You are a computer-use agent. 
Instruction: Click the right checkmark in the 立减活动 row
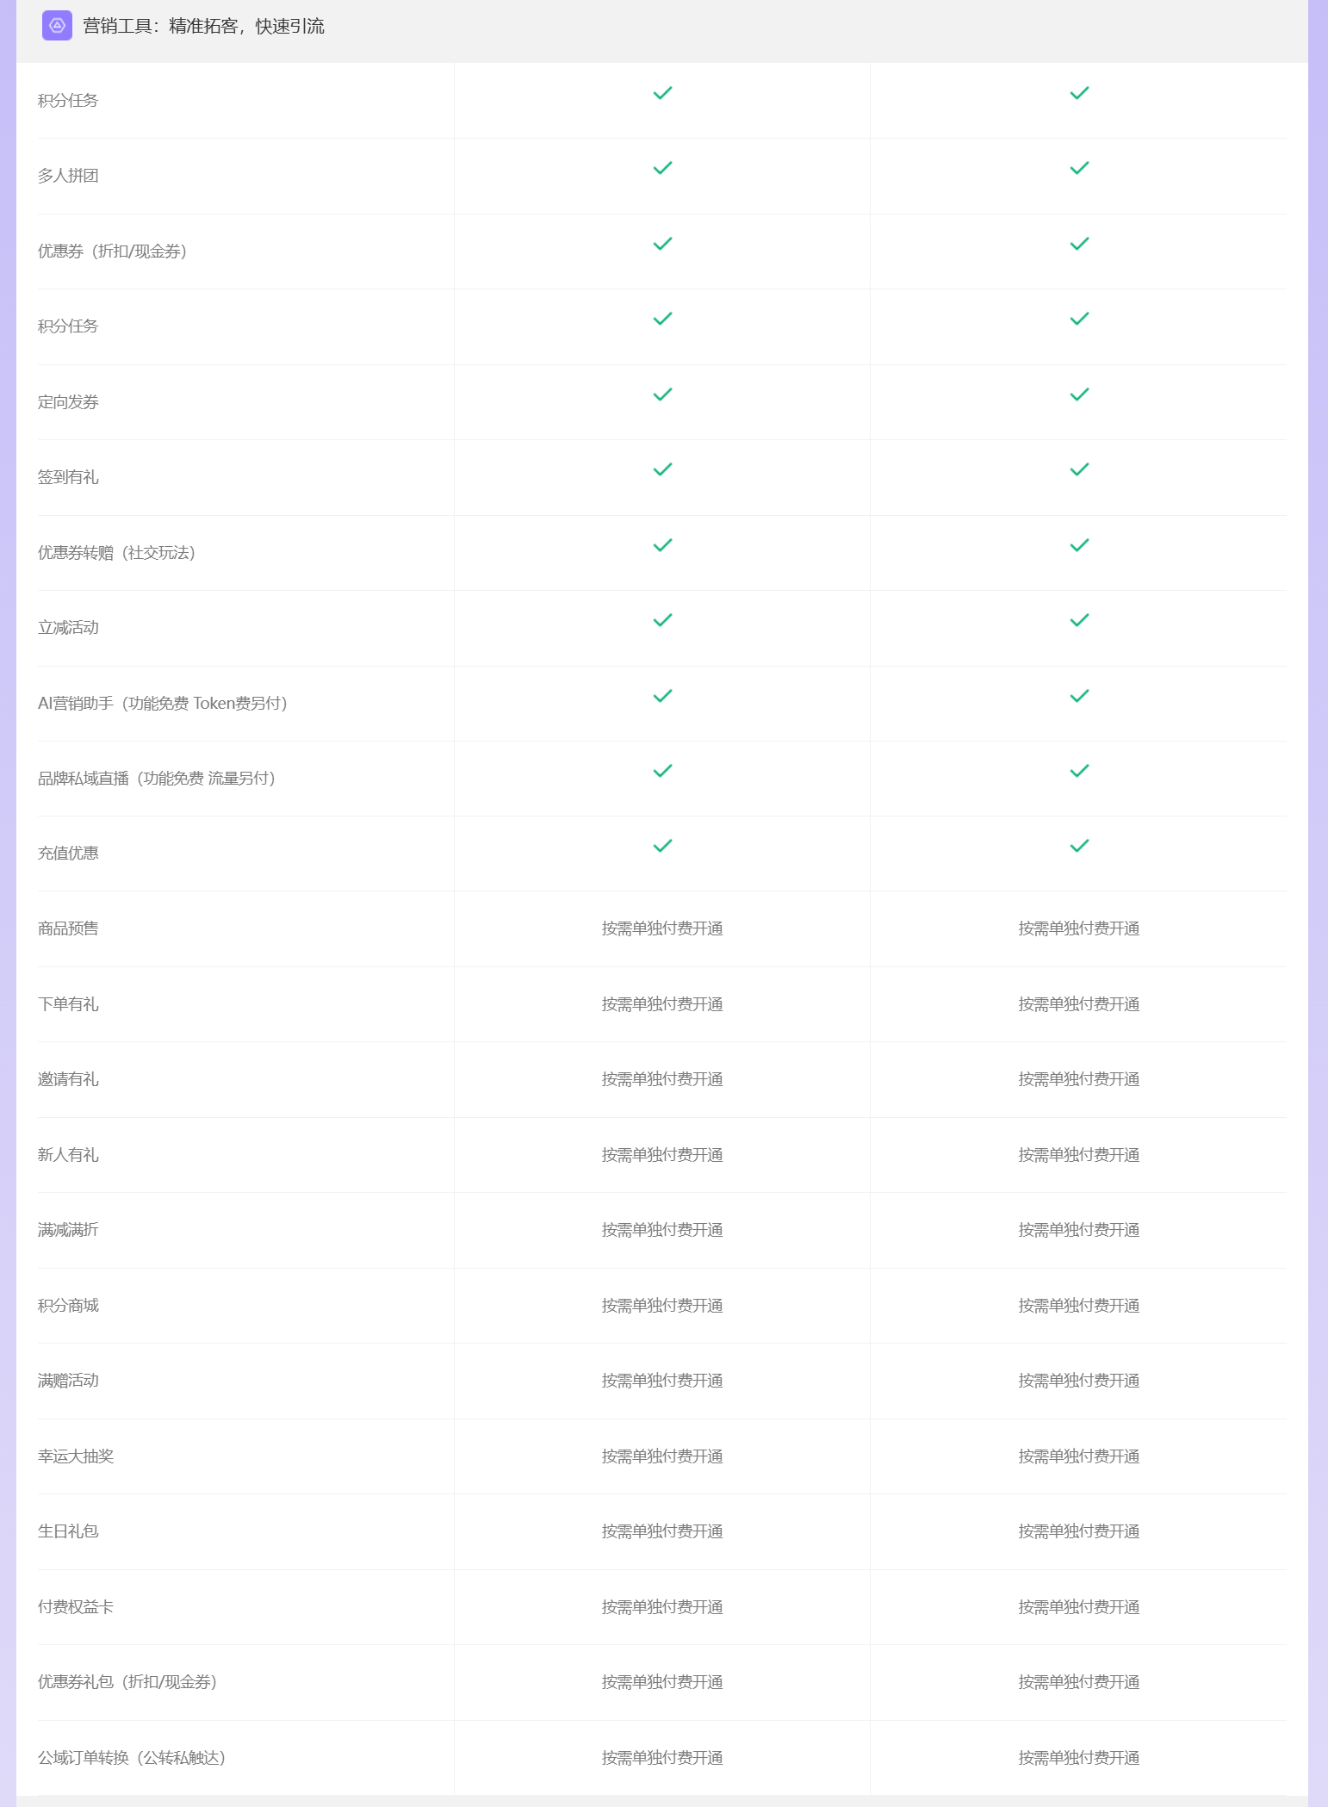tap(1079, 620)
